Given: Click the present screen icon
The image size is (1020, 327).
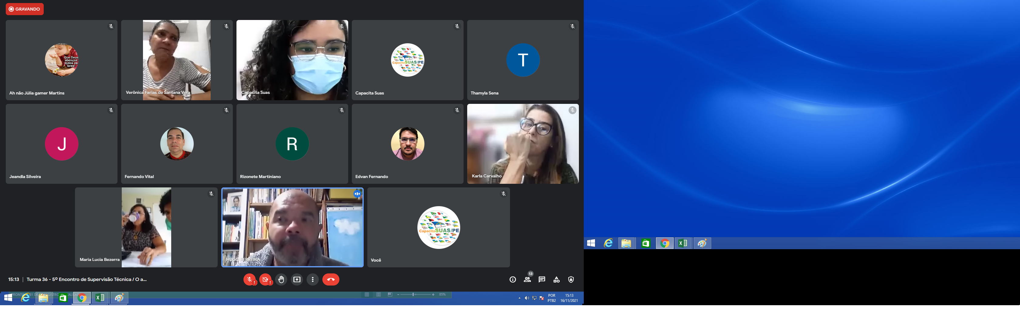Looking at the screenshot, I should 297,279.
